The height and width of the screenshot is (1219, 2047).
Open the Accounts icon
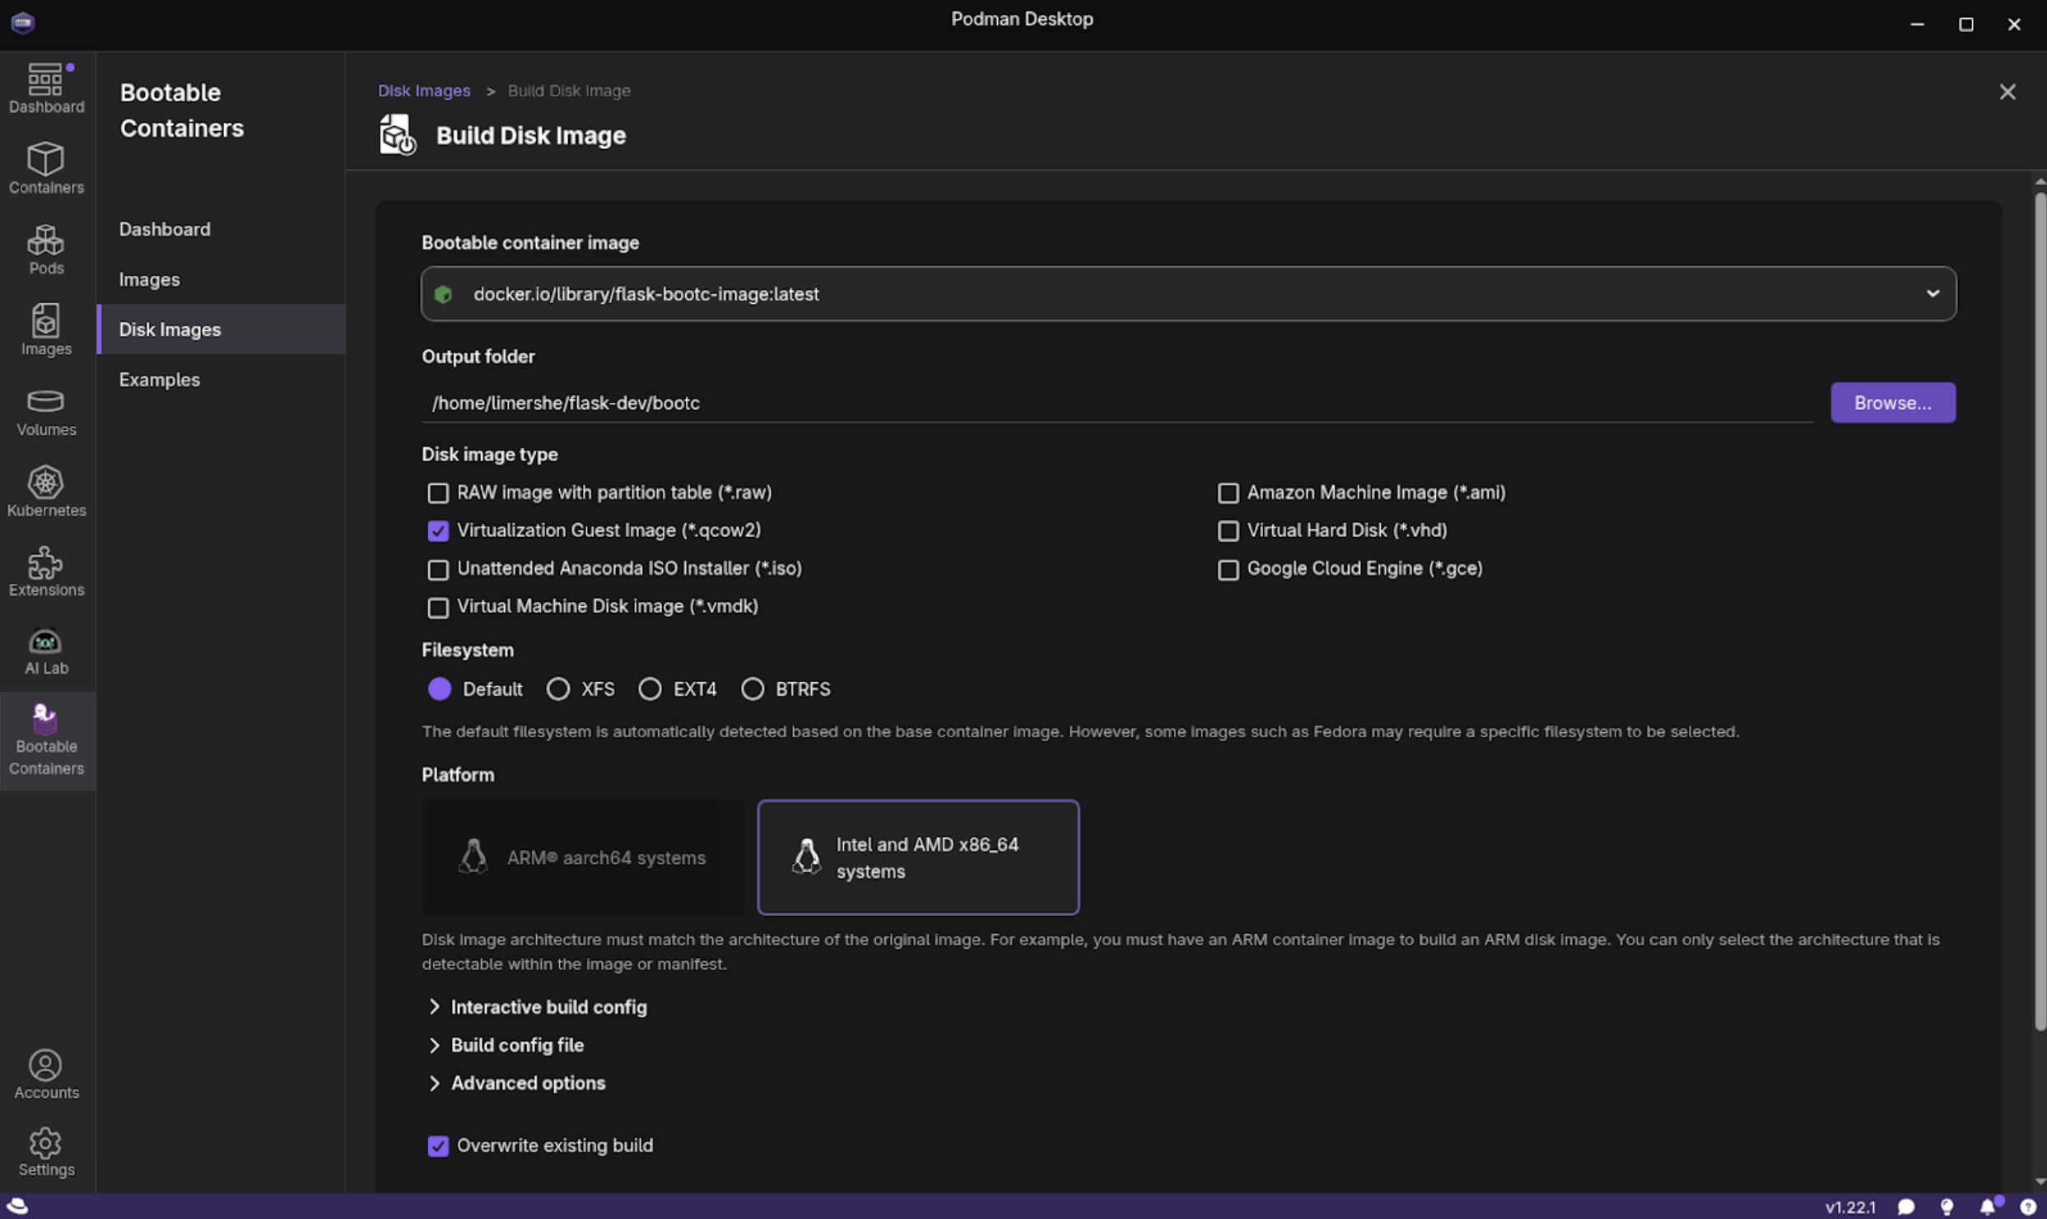(x=46, y=1074)
